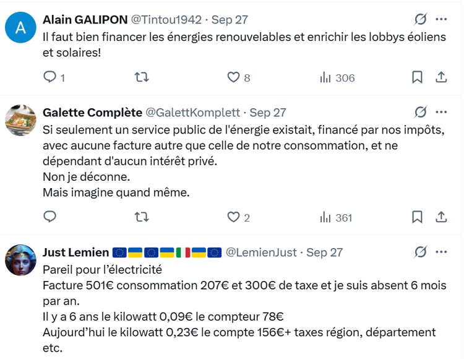This screenshot has width=464, height=359.
Task: Retweet Galette Complète's post
Action: click(142, 217)
